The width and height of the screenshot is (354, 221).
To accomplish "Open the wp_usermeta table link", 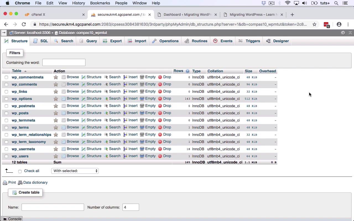I will point(23,149).
